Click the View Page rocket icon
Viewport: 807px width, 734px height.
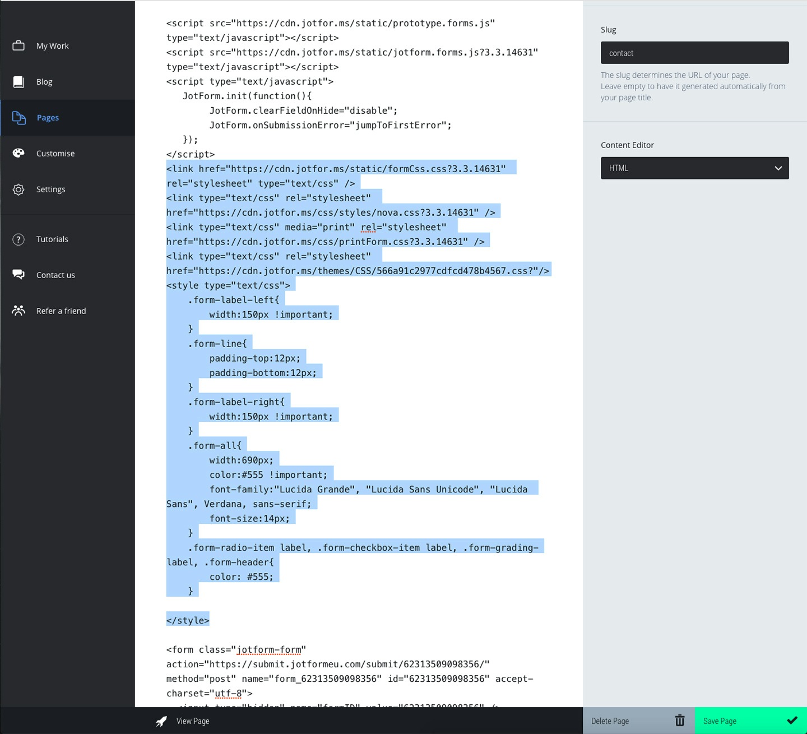coord(161,721)
